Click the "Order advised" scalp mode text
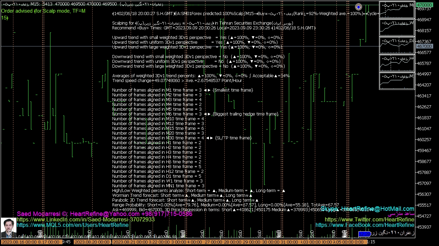 click(43, 11)
